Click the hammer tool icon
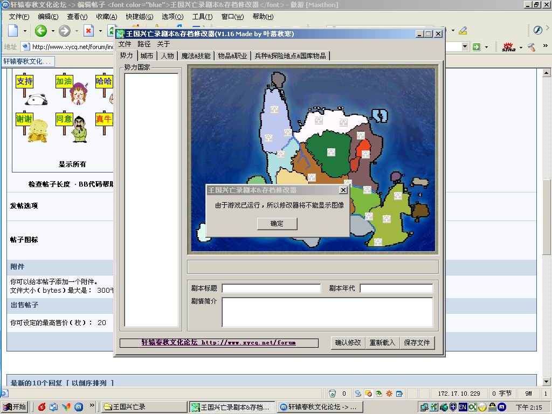Screen dimensions: 552x414 532,47
